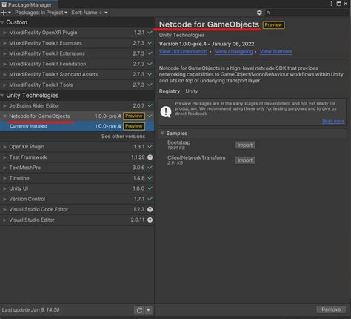Open the Sort: Name dropdown
351x319 pixels.
[90, 13]
